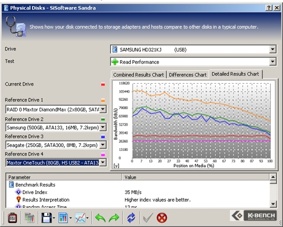Screen dimensions: 283x227
Task: Open the dropdown arrow beside the line graph icon
Action: pyautogui.click(x=87, y=218)
